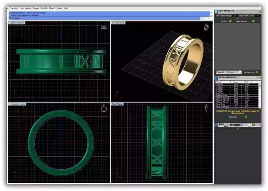268x191 pixels.
Task: Click ring icon in Looking Down viewport
Action: pyautogui.click(x=104, y=28)
